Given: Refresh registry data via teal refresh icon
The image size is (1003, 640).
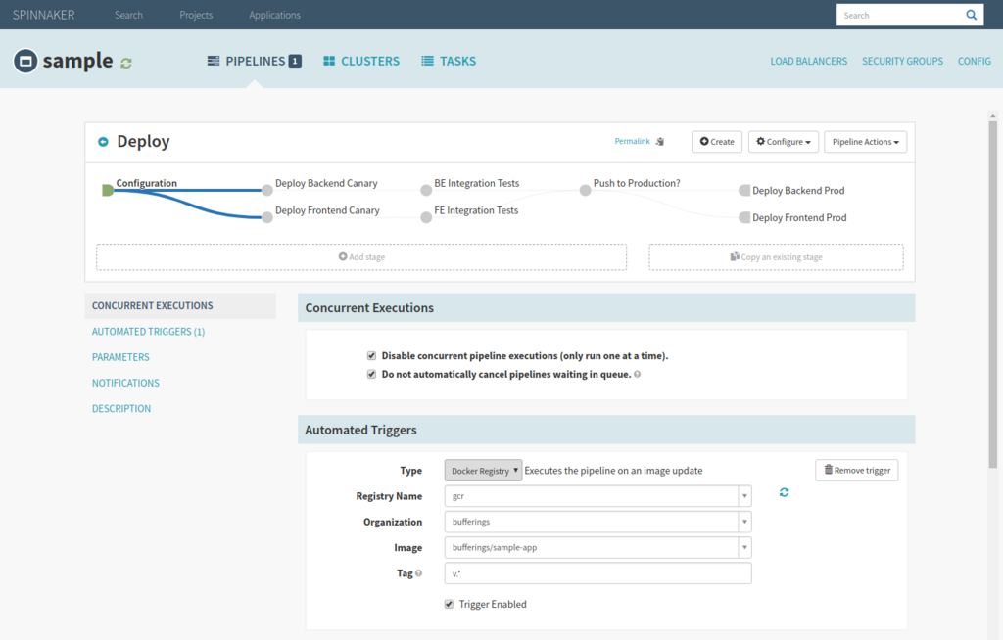Looking at the screenshot, I should click(784, 492).
